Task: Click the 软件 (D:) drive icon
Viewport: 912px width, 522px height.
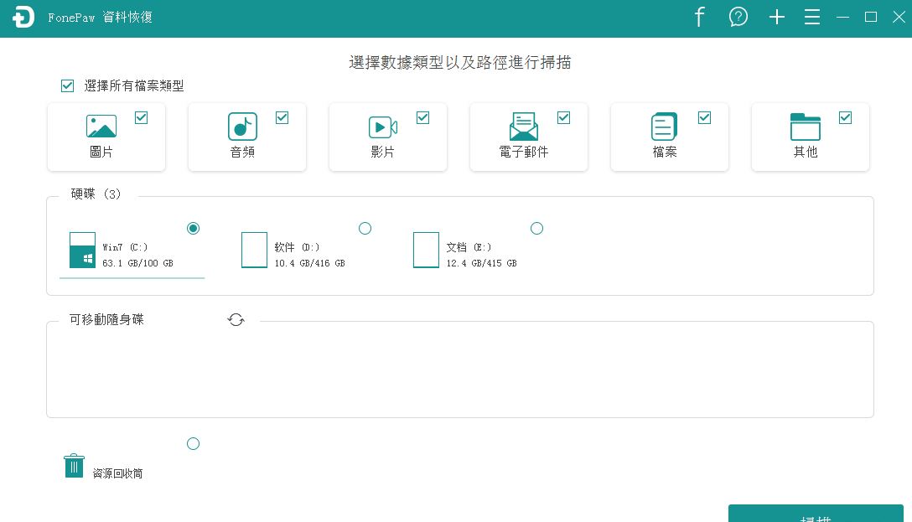Action: [254, 250]
